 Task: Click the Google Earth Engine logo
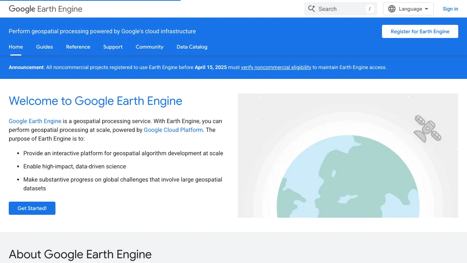tap(46, 9)
